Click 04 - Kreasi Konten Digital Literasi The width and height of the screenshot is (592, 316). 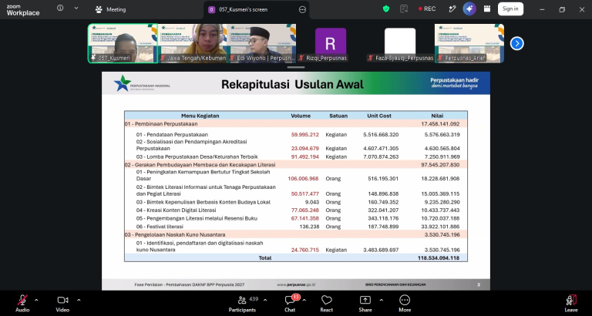176,210
